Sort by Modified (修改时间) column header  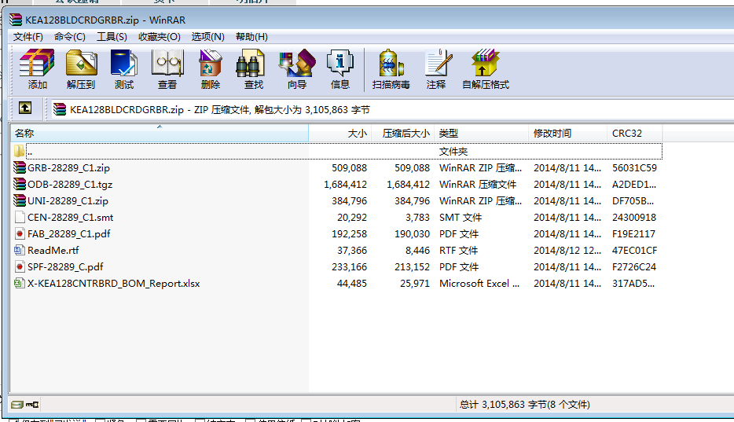(x=568, y=134)
